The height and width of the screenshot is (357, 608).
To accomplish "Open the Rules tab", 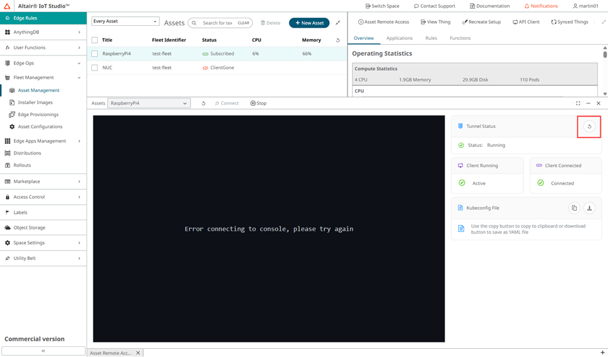I will pos(431,38).
